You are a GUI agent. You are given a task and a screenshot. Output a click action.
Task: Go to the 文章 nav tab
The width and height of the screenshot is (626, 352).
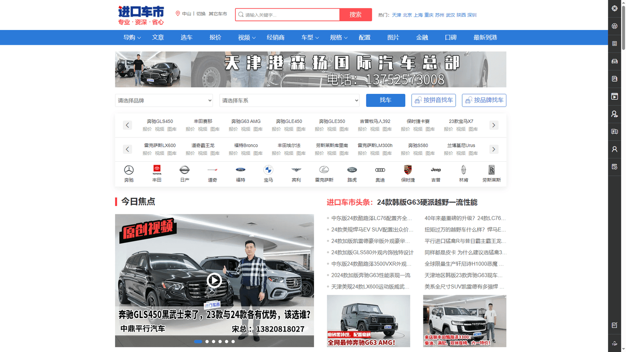click(158, 37)
